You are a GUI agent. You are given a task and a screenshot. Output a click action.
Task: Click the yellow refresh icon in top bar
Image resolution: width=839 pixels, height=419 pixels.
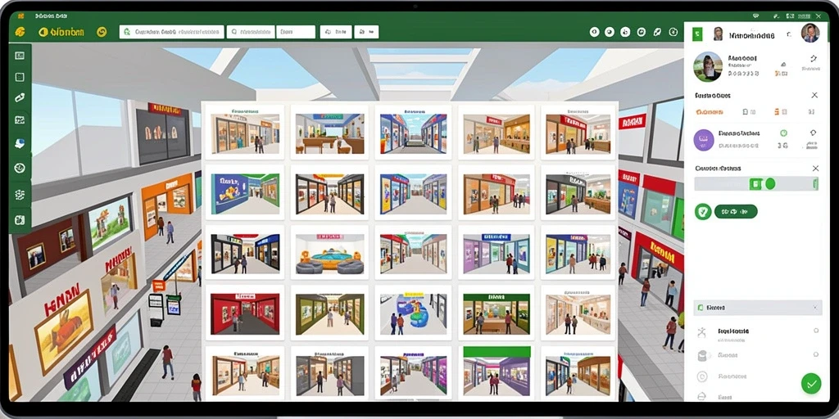pyautogui.click(x=102, y=32)
